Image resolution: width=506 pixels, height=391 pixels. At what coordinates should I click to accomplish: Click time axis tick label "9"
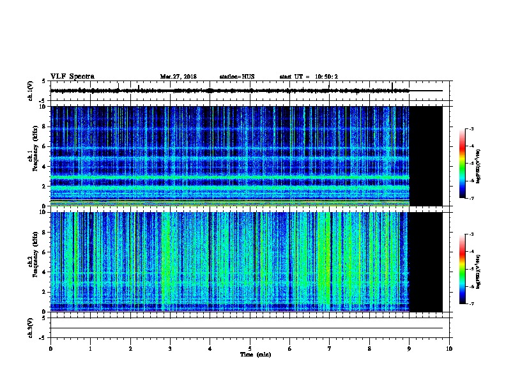click(x=409, y=349)
